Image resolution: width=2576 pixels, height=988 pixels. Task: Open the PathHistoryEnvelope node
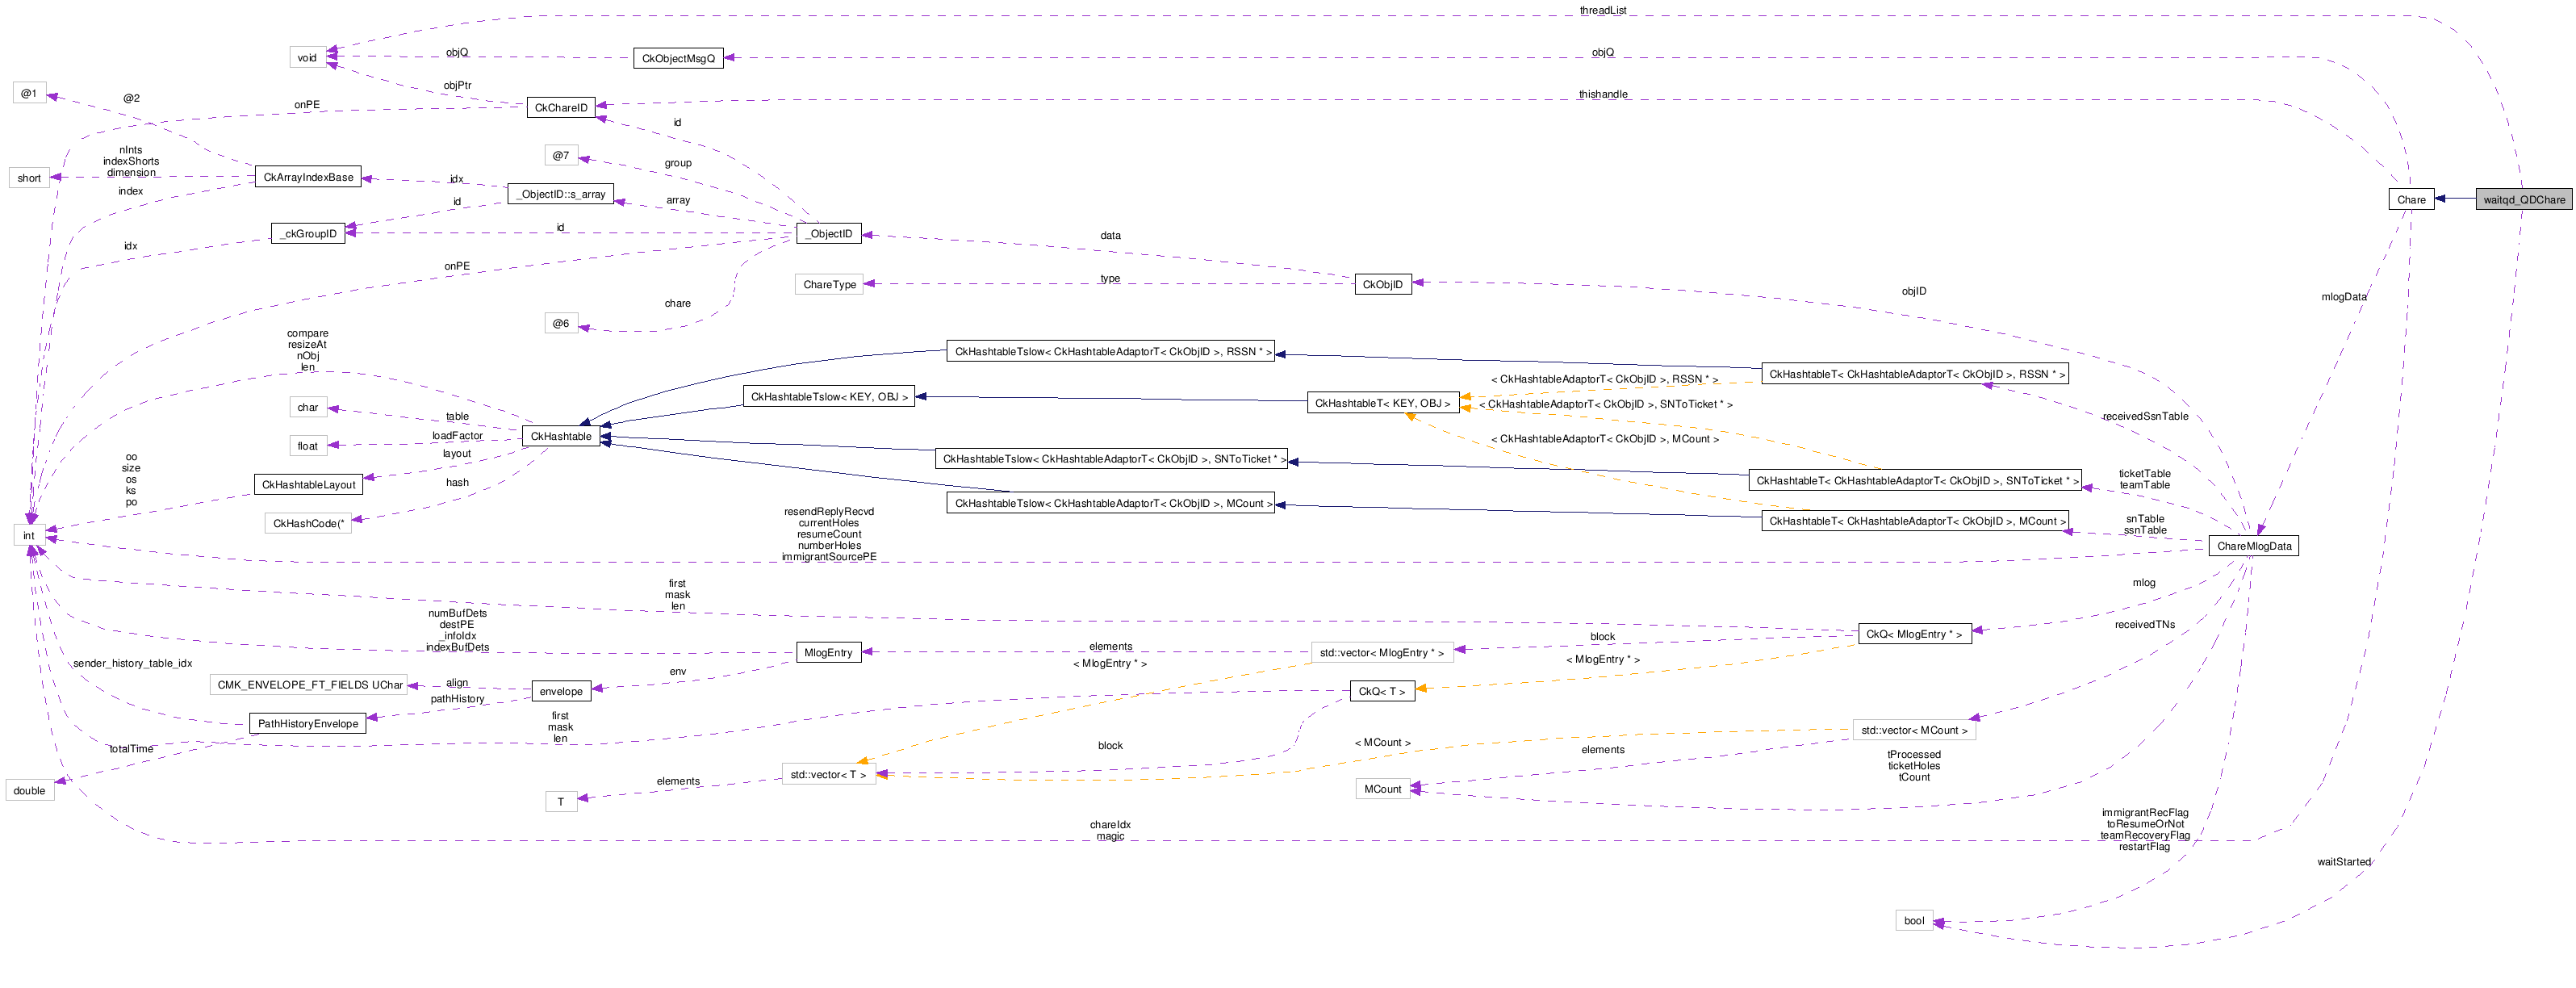pos(308,723)
